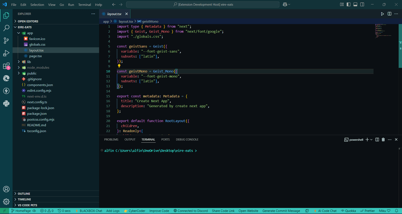Go forward with the right arrow
The width and height of the screenshot is (402, 214).
[x=121, y=5]
